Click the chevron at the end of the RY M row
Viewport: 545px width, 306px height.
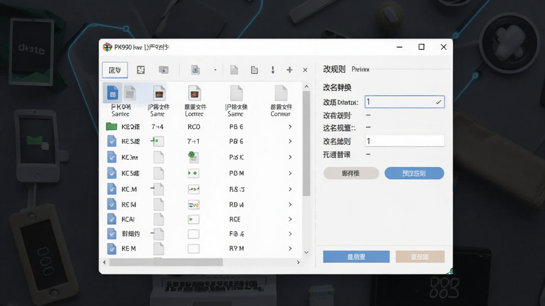290,249
